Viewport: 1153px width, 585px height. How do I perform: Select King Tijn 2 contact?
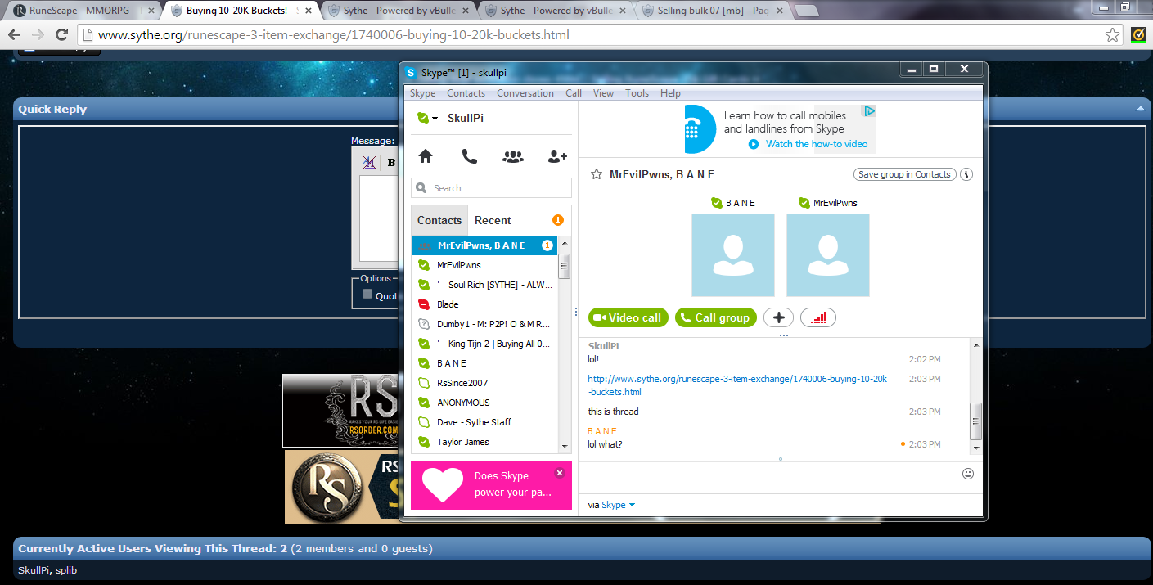pyautogui.click(x=484, y=344)
